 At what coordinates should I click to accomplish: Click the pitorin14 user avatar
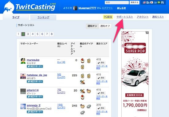click(23, 91)
